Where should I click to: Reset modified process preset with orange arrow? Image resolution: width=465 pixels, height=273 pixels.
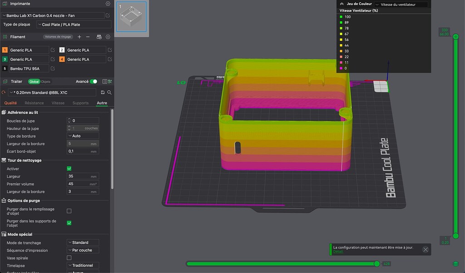4,93
